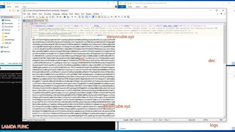Image resolution: width=235 pixels, height=132 pixels.
Task: Click the Copy toolbar icon
Action: coord(50,17)
